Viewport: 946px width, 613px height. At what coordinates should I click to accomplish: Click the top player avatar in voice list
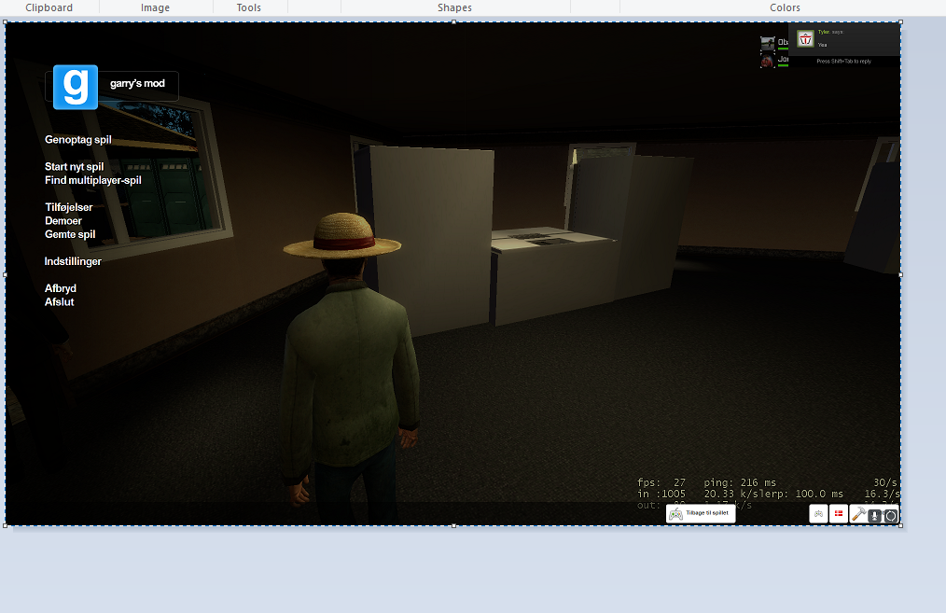tap(768, 44)
